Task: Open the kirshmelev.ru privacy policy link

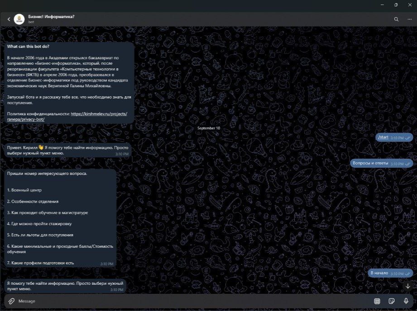Action: (x=99, y=114)
